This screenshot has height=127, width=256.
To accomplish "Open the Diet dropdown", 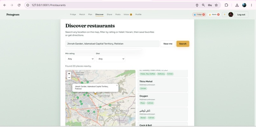I will click(111, 59).
